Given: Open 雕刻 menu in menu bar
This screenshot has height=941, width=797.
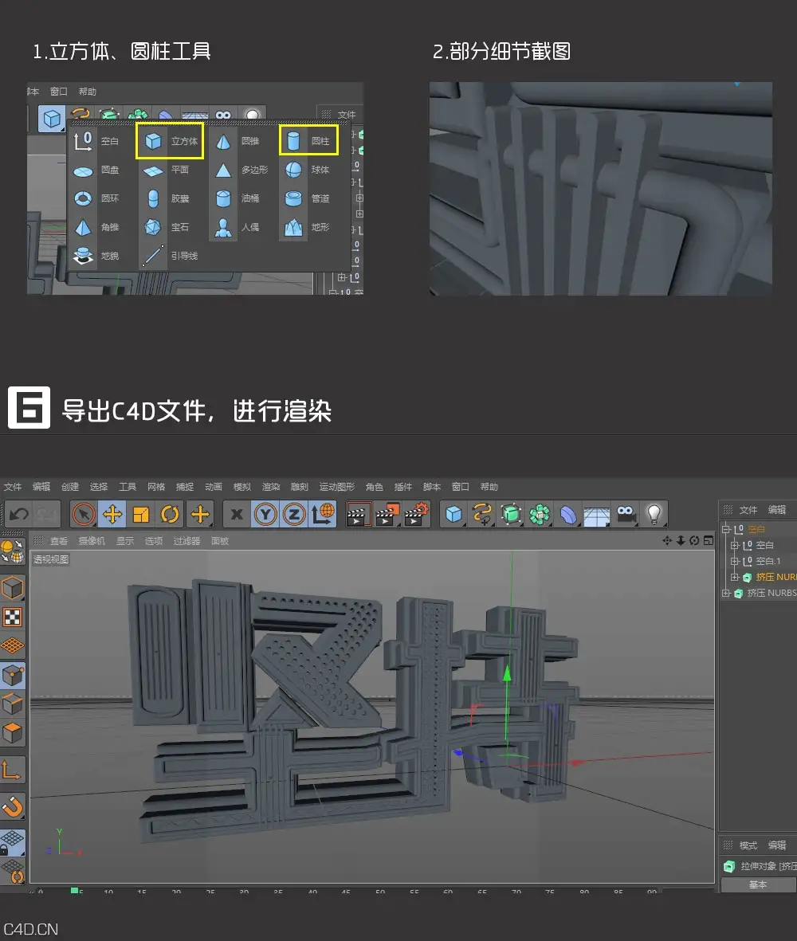Looking at the screenshot, I should (300, 487).
